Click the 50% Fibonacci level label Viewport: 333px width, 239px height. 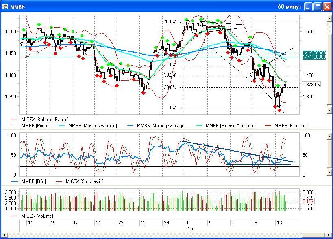172,65
